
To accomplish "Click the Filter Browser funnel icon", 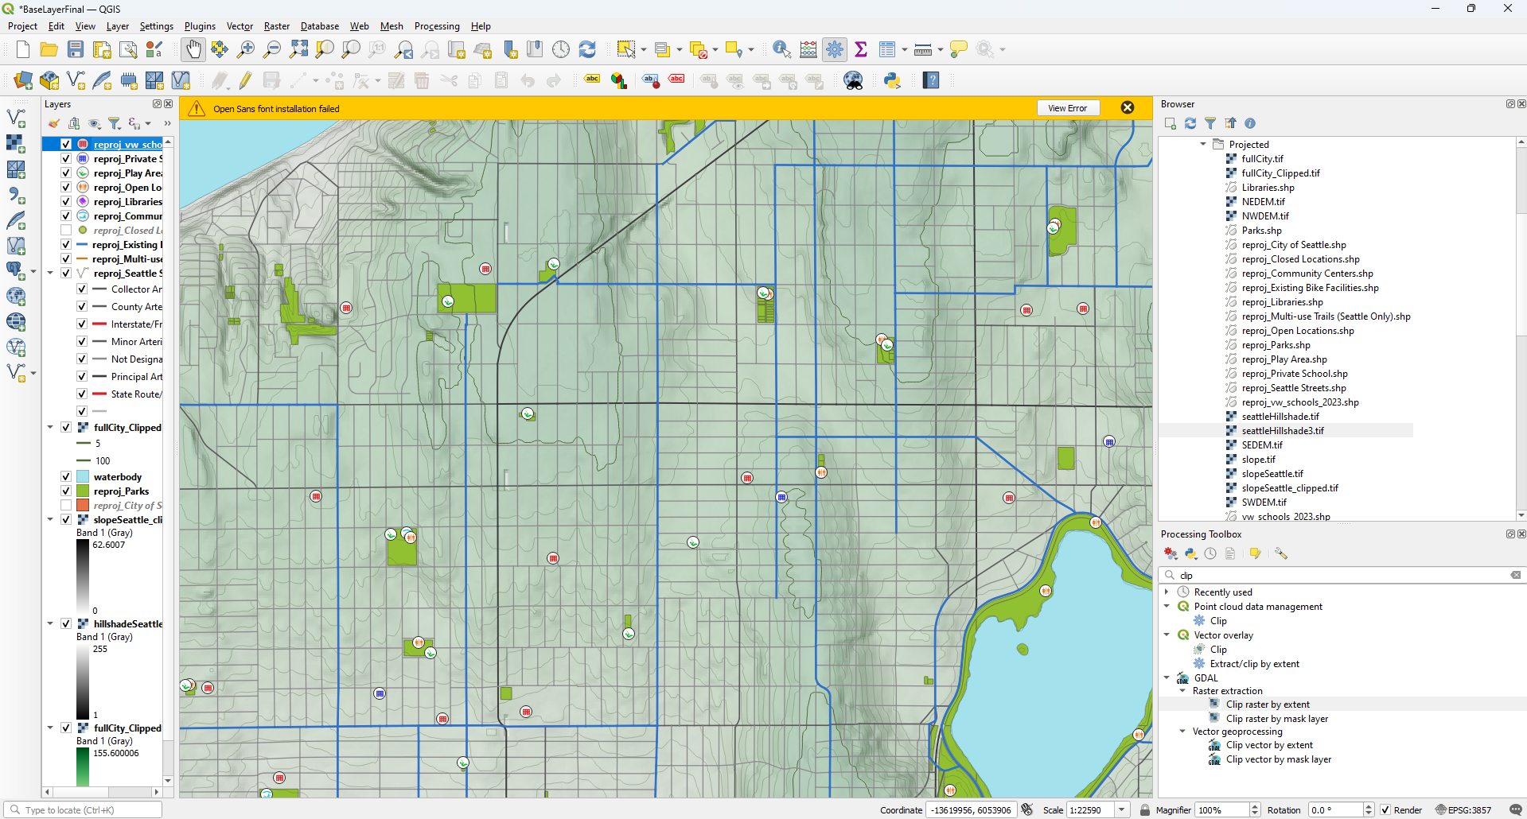I will [x=1210, y=123].
